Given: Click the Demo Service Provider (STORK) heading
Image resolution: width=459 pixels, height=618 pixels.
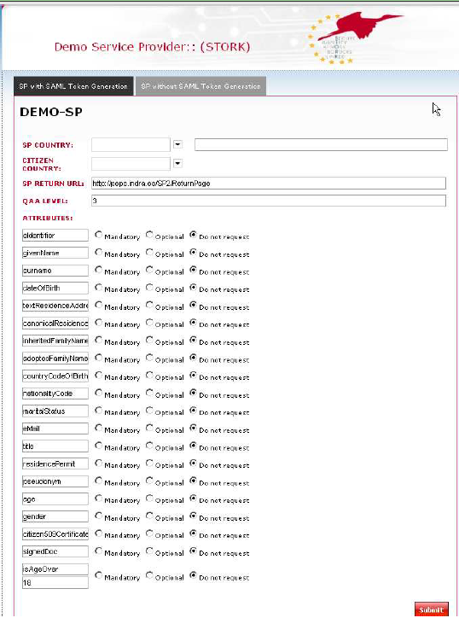Looking at the screenshot, I should point(152,47).
